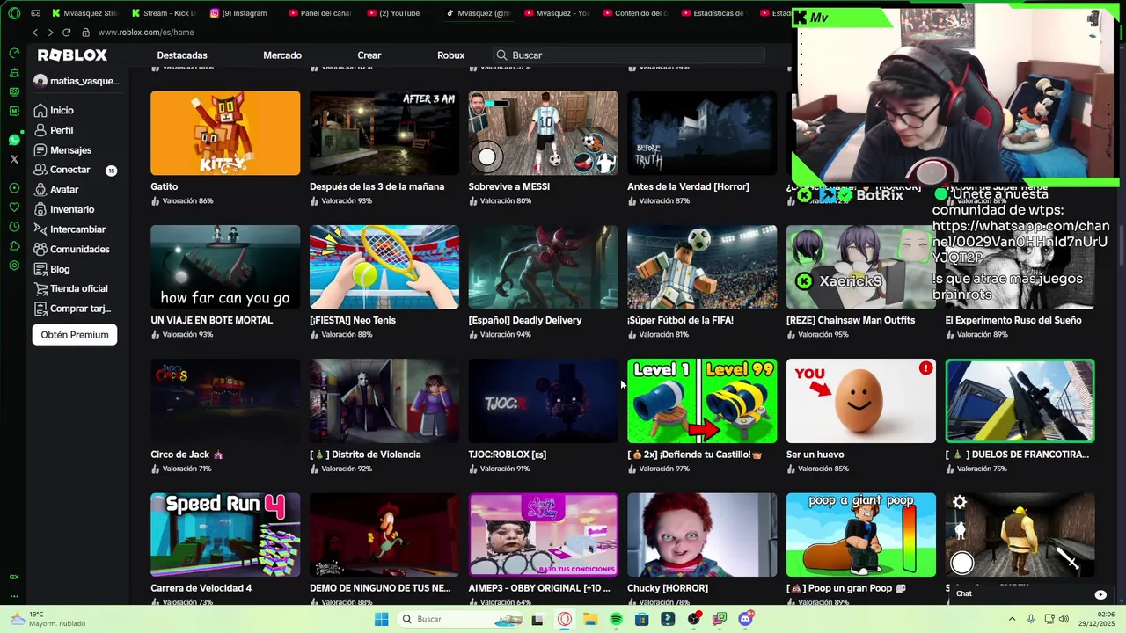The image size is (1126, 633).
Task: Open the Gatito game thumbnail
Action: (225, 133)
